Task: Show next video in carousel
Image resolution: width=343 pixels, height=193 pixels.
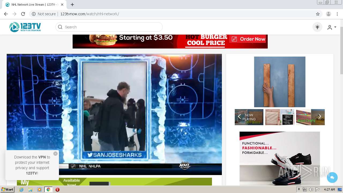Action: click(320, 117)
